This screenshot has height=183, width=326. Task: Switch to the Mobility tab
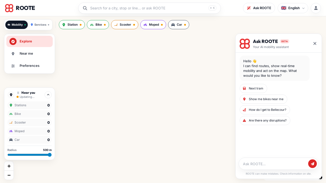17,25
